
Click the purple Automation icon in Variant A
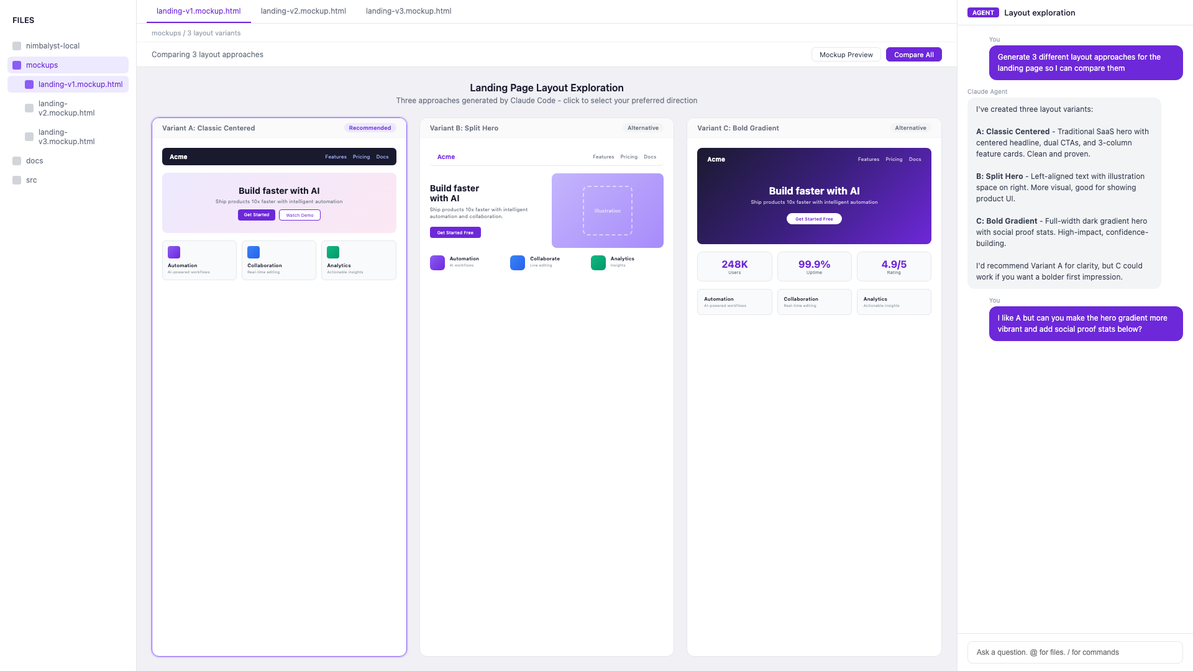point(174,252)
